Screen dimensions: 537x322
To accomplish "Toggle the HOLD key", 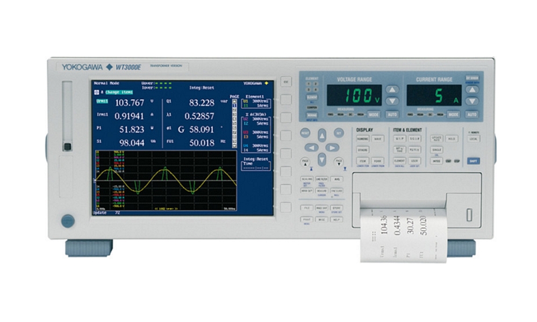I will click(x=452, y=138).
